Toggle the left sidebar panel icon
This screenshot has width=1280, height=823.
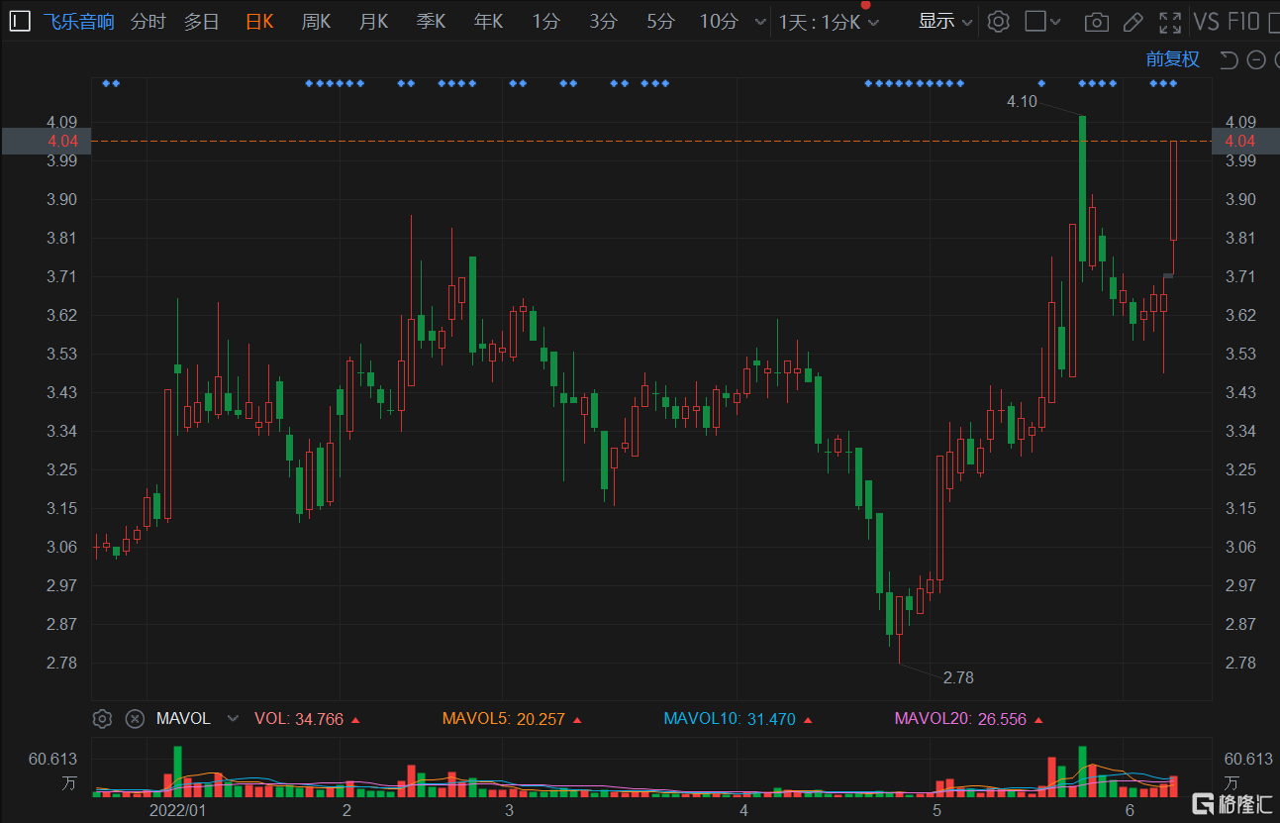[19, 22]
